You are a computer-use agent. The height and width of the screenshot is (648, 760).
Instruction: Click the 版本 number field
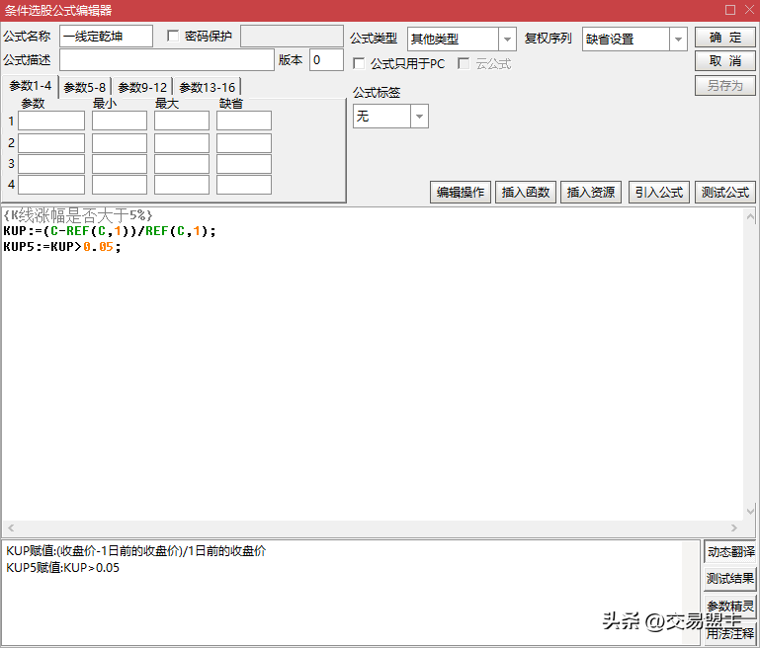[x=327, y=60]
